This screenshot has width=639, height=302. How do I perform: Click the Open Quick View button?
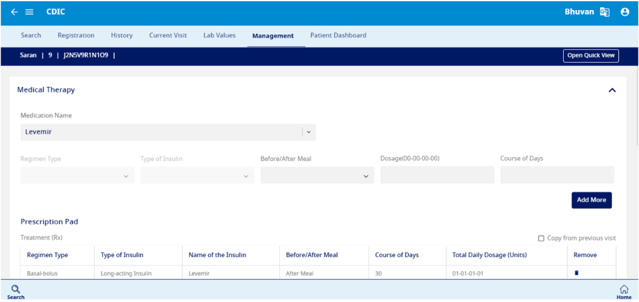(x=591, y=56)
